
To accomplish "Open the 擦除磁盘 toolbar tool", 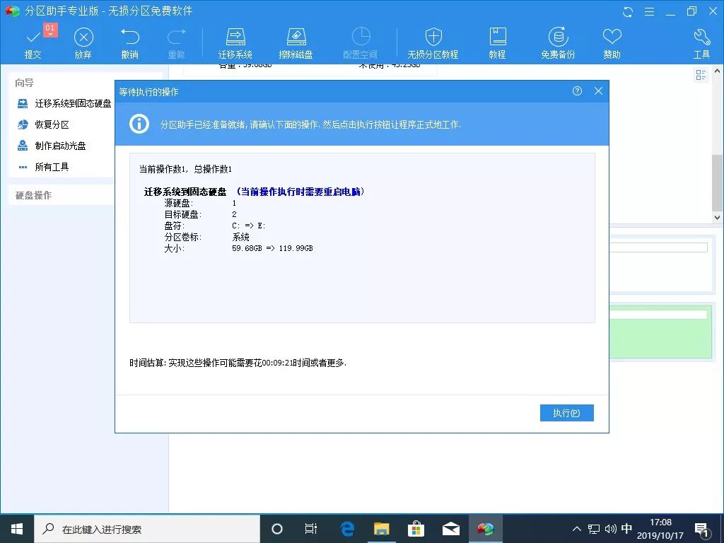I will (x=296, y=43).
